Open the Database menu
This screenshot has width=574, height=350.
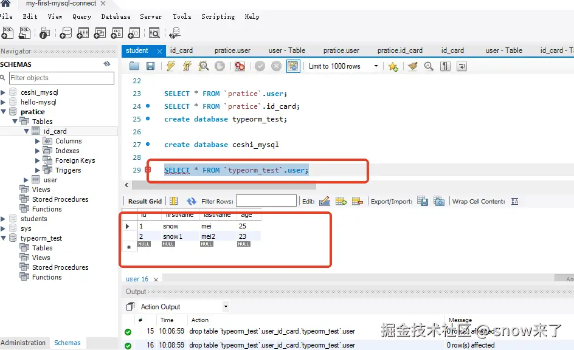(116, 16)
